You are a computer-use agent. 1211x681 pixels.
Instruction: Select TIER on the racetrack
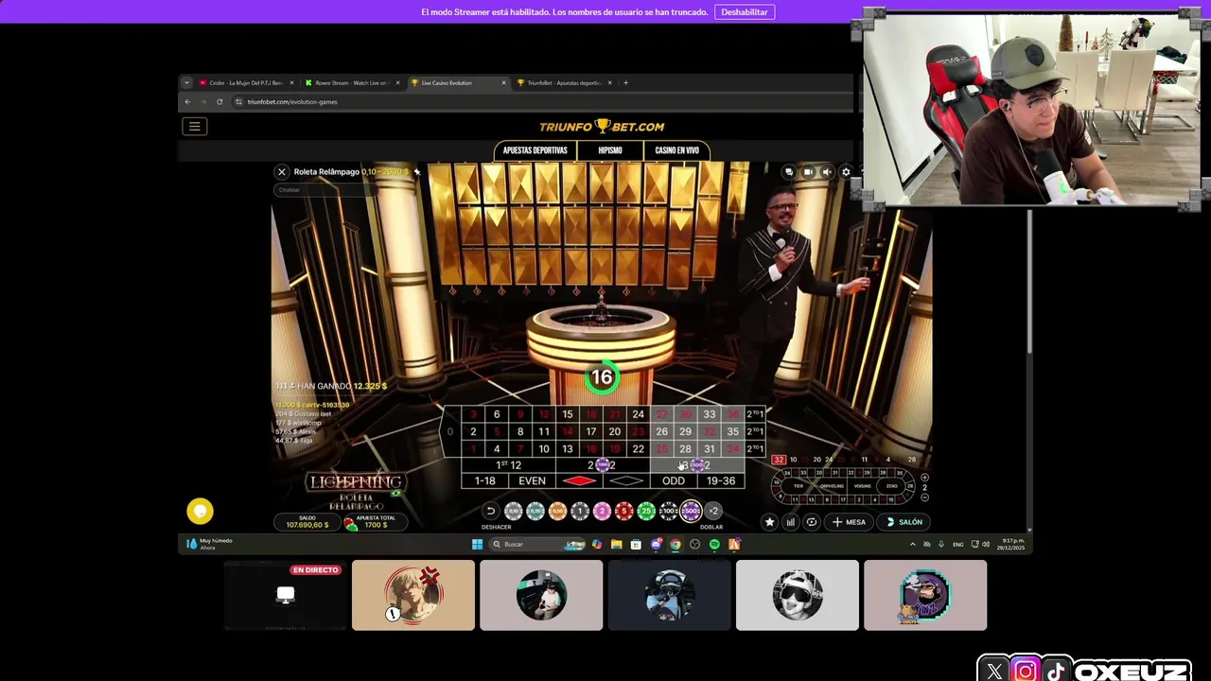(x=799, y=486)
